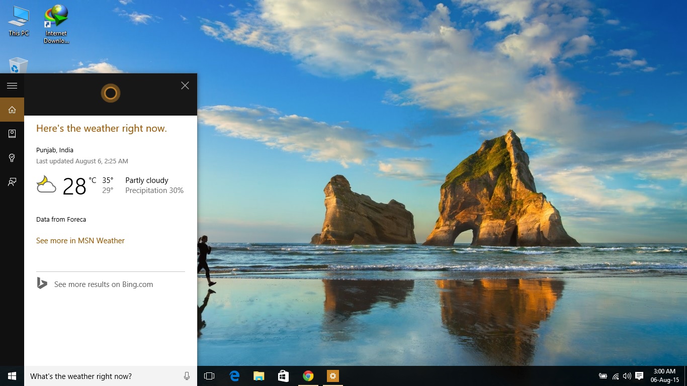This screenshot has height=386, width=687.
Task: Close the Cortana panel
Action: [x=185, y=85]
